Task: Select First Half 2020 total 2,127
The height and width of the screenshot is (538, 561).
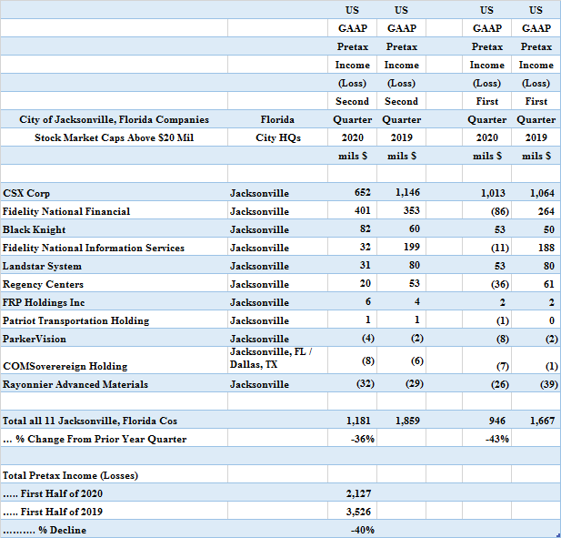Action: pyautogui.click(x=358, y=494)
